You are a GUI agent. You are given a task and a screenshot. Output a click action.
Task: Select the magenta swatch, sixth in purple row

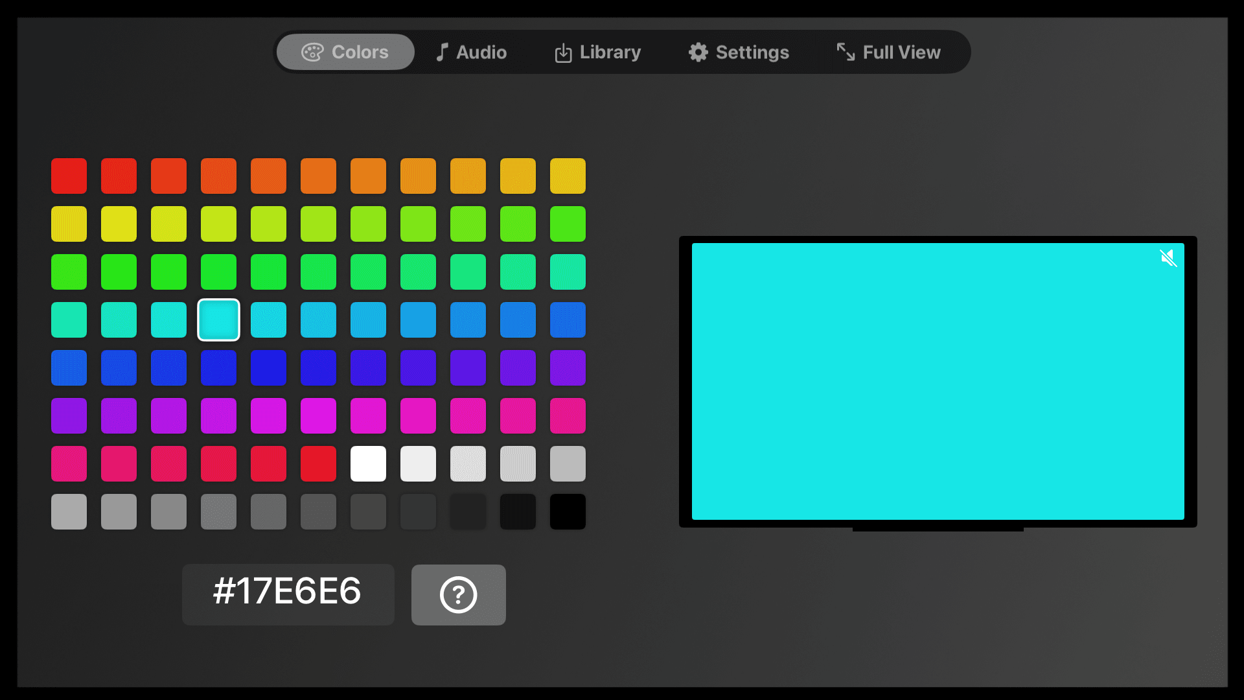318,415
